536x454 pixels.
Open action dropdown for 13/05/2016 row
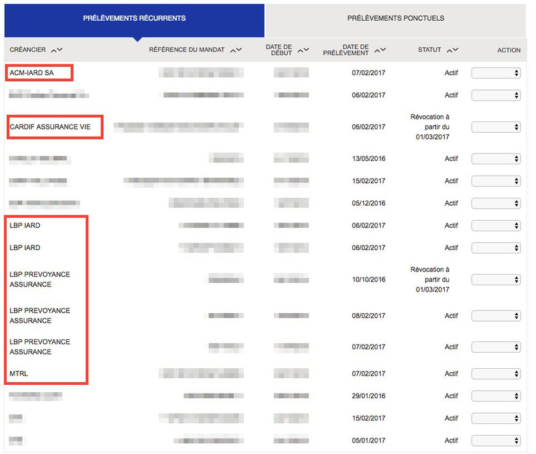496,159
